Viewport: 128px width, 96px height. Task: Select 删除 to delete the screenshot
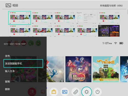tap(7, 89)
